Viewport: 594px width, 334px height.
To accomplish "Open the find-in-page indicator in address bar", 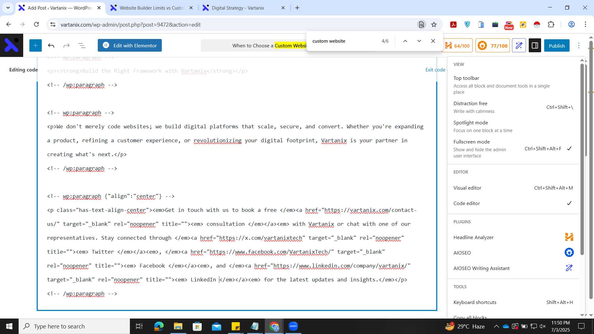I will pyautogui.click(x=421, y=24).
